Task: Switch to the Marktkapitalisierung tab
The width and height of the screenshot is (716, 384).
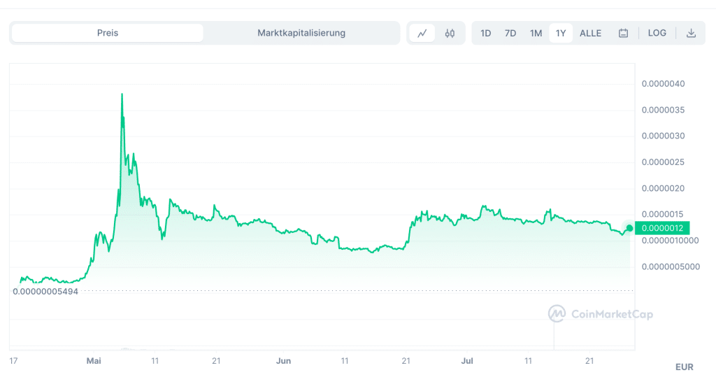Action: (301, 33)
